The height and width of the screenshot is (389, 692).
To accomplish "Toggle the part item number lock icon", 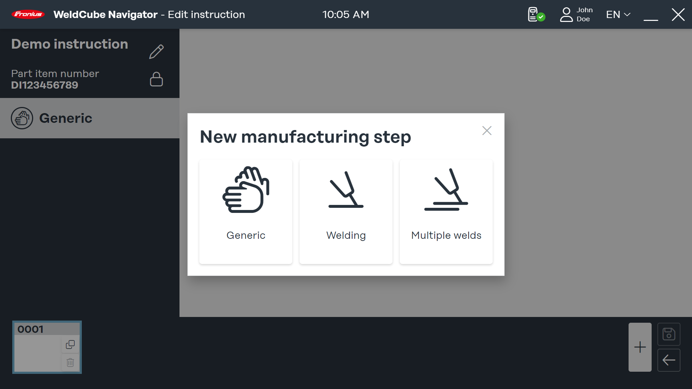I will point(156,79).
